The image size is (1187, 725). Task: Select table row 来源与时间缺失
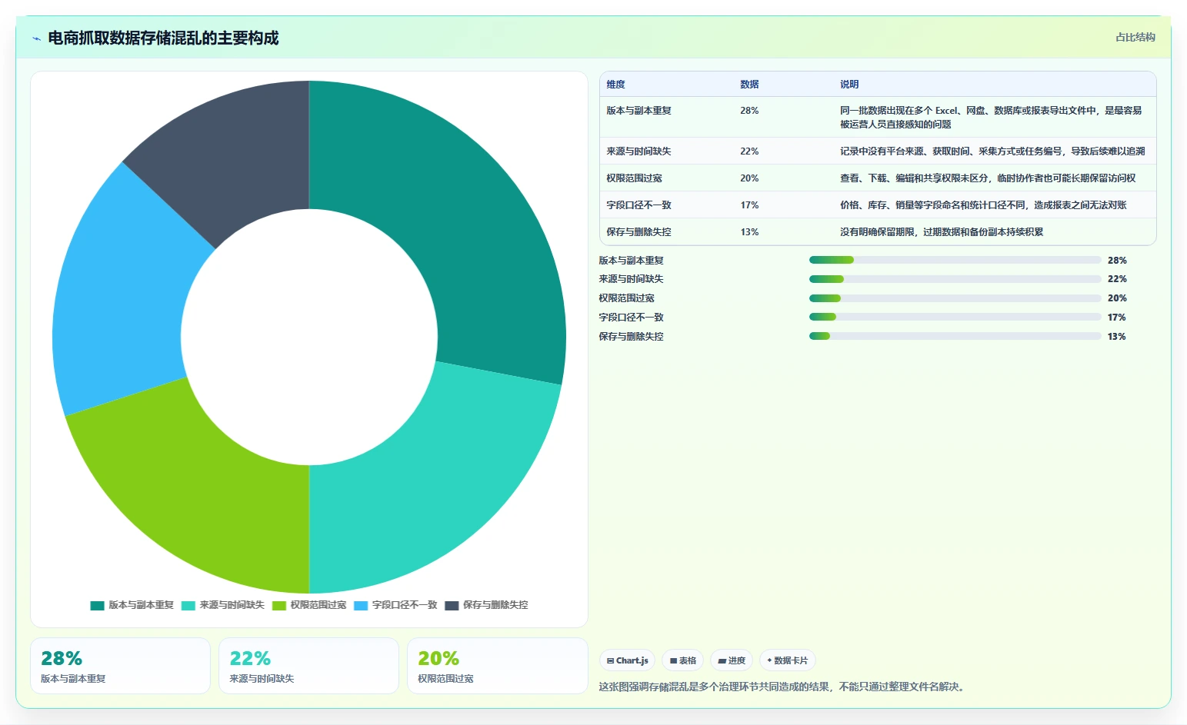coord(878,151)
